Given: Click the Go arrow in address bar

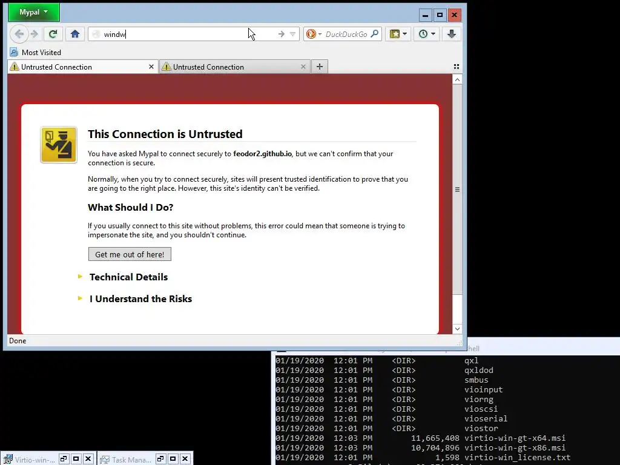Looking at the screenshot, I should click(x=281, y=34).
